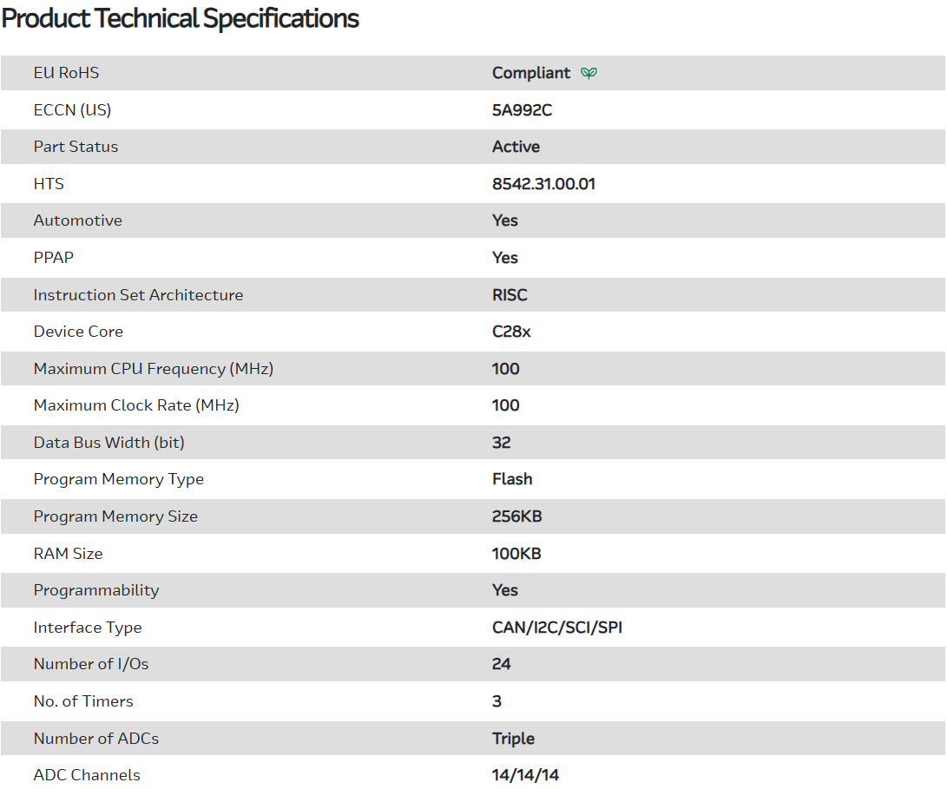Select the Number of ADCs value Triple
Image resolution: width=947 pixels, height=789 pixels.
click(513, 739)
